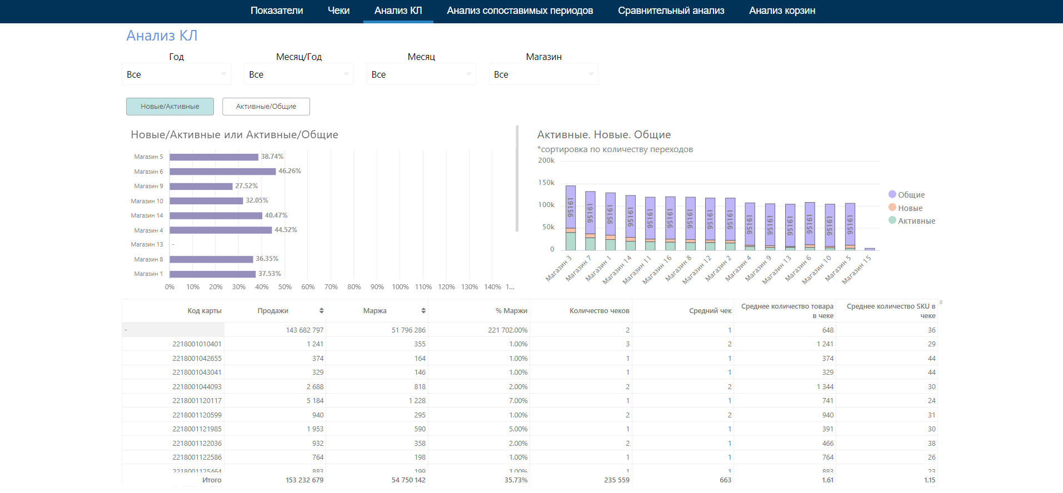
Task: Open Анализ сопоставимых периодов tab
Action: coord(520,11)
